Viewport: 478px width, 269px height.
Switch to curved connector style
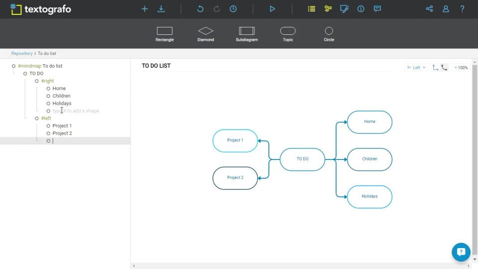444,68
